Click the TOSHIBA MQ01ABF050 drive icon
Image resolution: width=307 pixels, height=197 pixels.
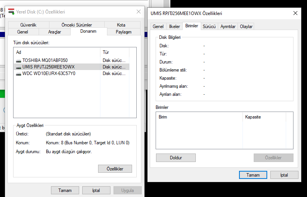click(19, 61)
